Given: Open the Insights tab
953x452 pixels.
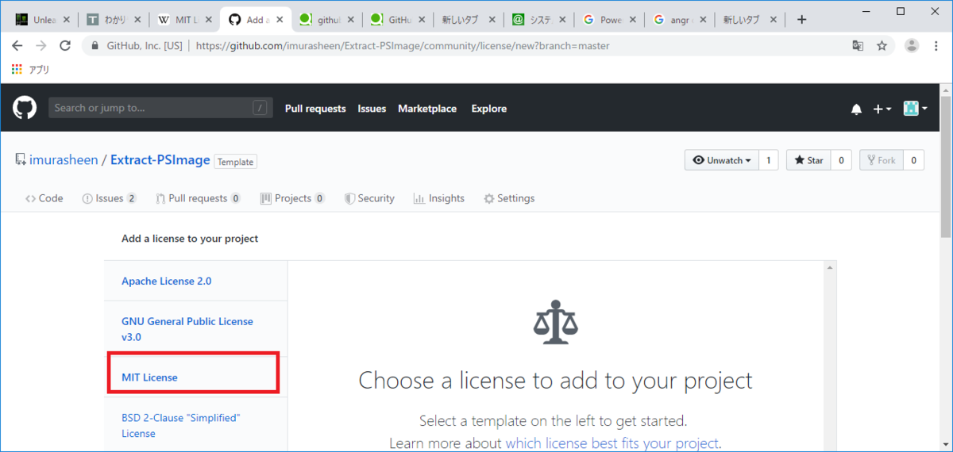Looking at the screenshot, I should (x=439, y=198).
